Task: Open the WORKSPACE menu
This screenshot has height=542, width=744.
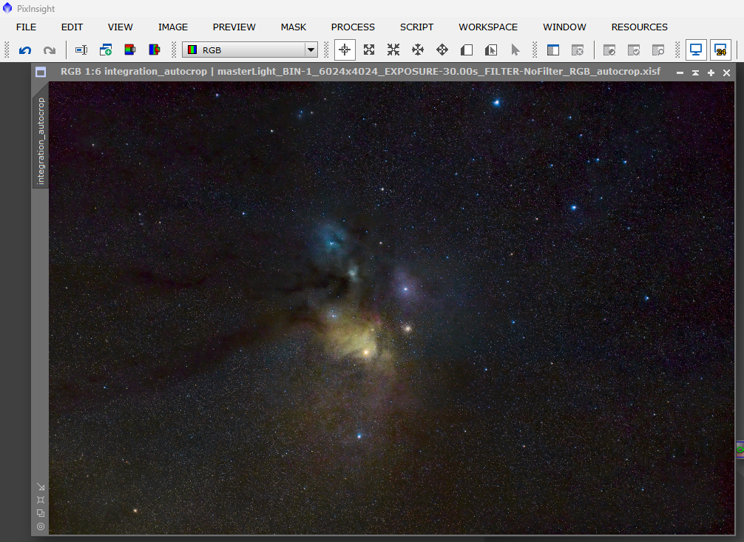Action: point(488,27)
